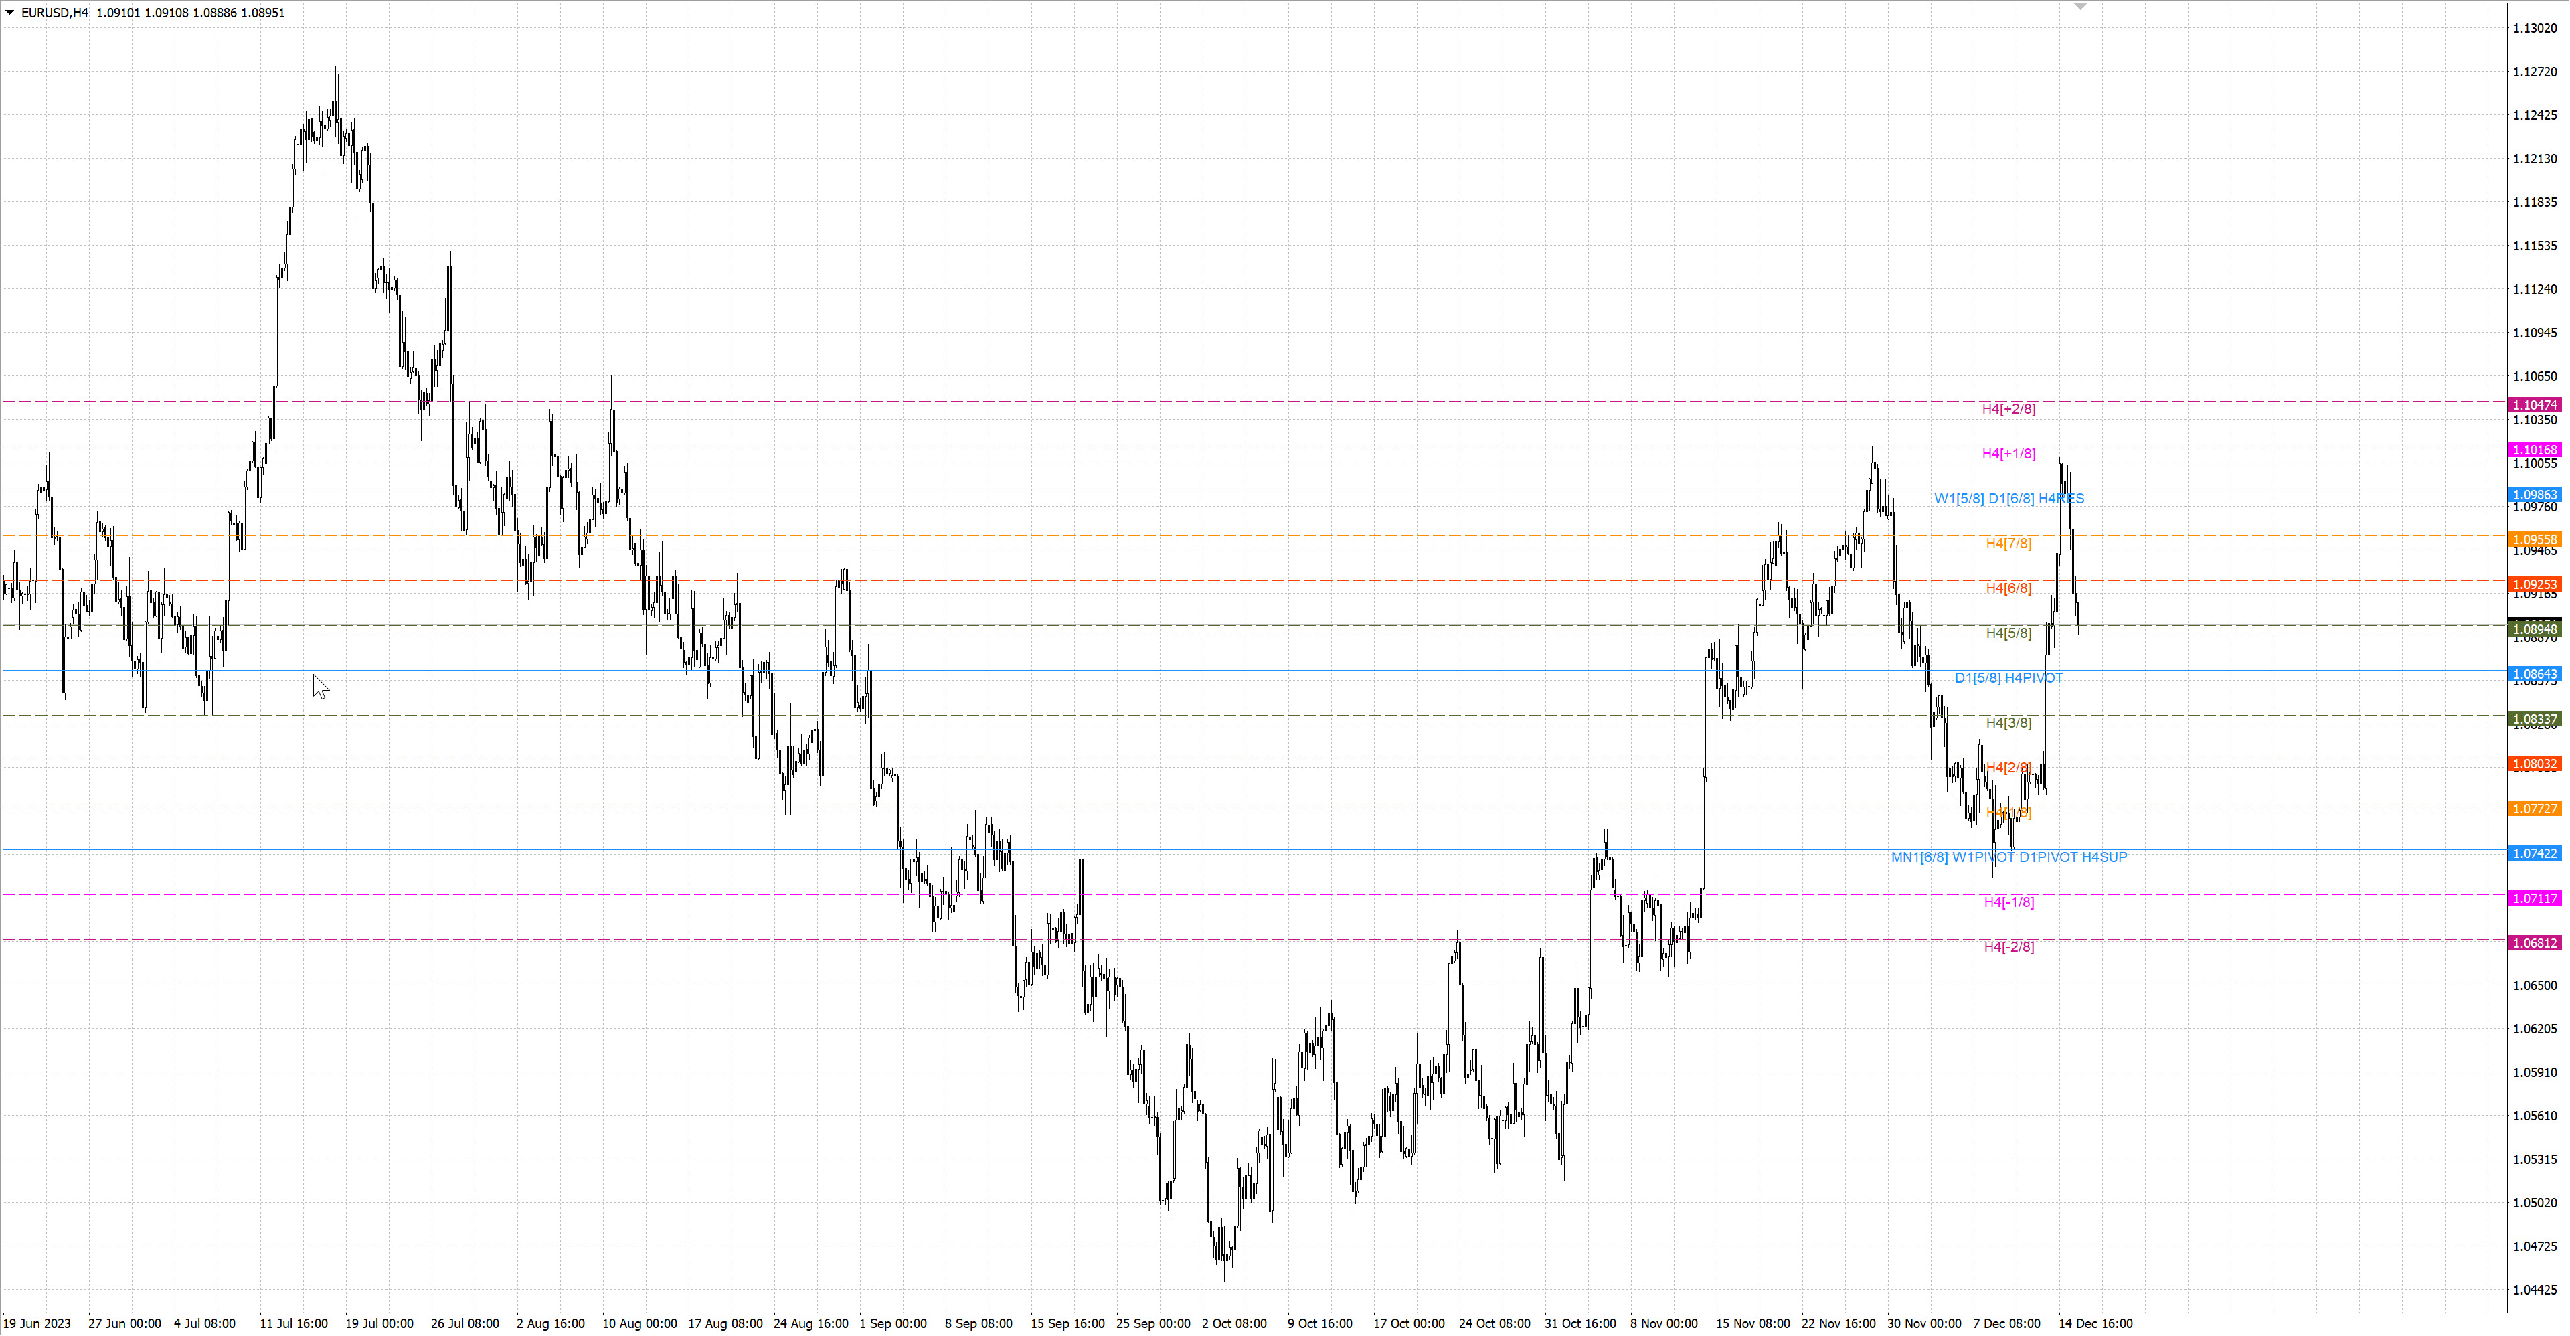Select the H4[7/8] orange level label
The image size is (2570, 1336).
pos(2007,543)
